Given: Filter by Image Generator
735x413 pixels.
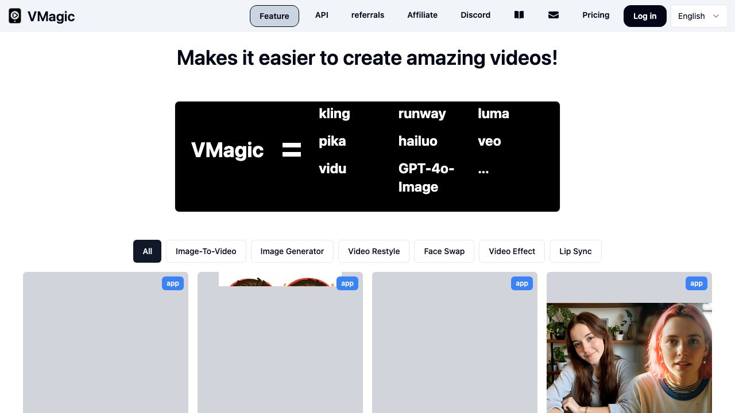Looking at the screenshot, I should tap(292, 251).
